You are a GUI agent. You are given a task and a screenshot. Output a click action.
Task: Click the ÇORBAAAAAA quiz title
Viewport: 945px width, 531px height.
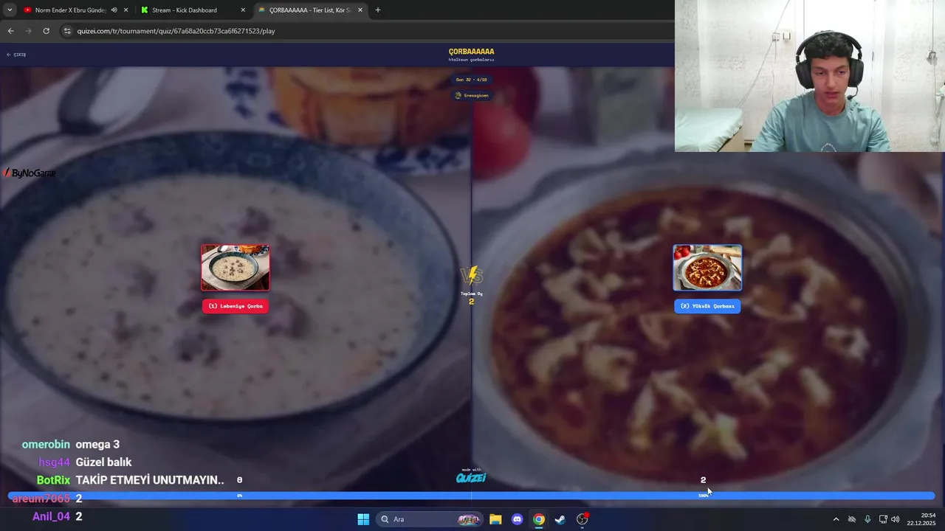click(x=471, y=52)
